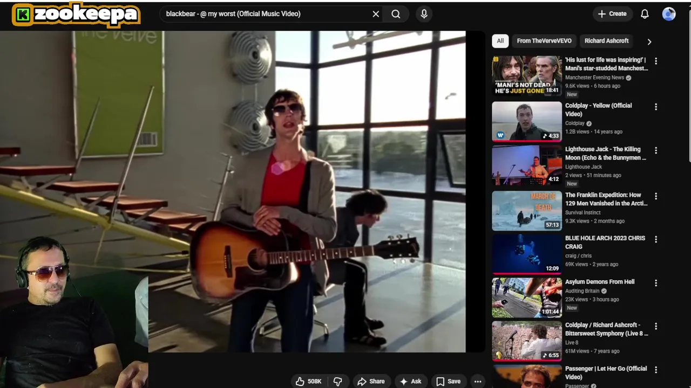Image resolution: width=691 pixels, height=388 pixels.
Task: Open 'Coldplay - Yellow (Official Video)' title
Action: 598,110
